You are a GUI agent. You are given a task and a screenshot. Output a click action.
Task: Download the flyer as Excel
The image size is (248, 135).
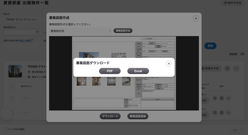point(138,71)
